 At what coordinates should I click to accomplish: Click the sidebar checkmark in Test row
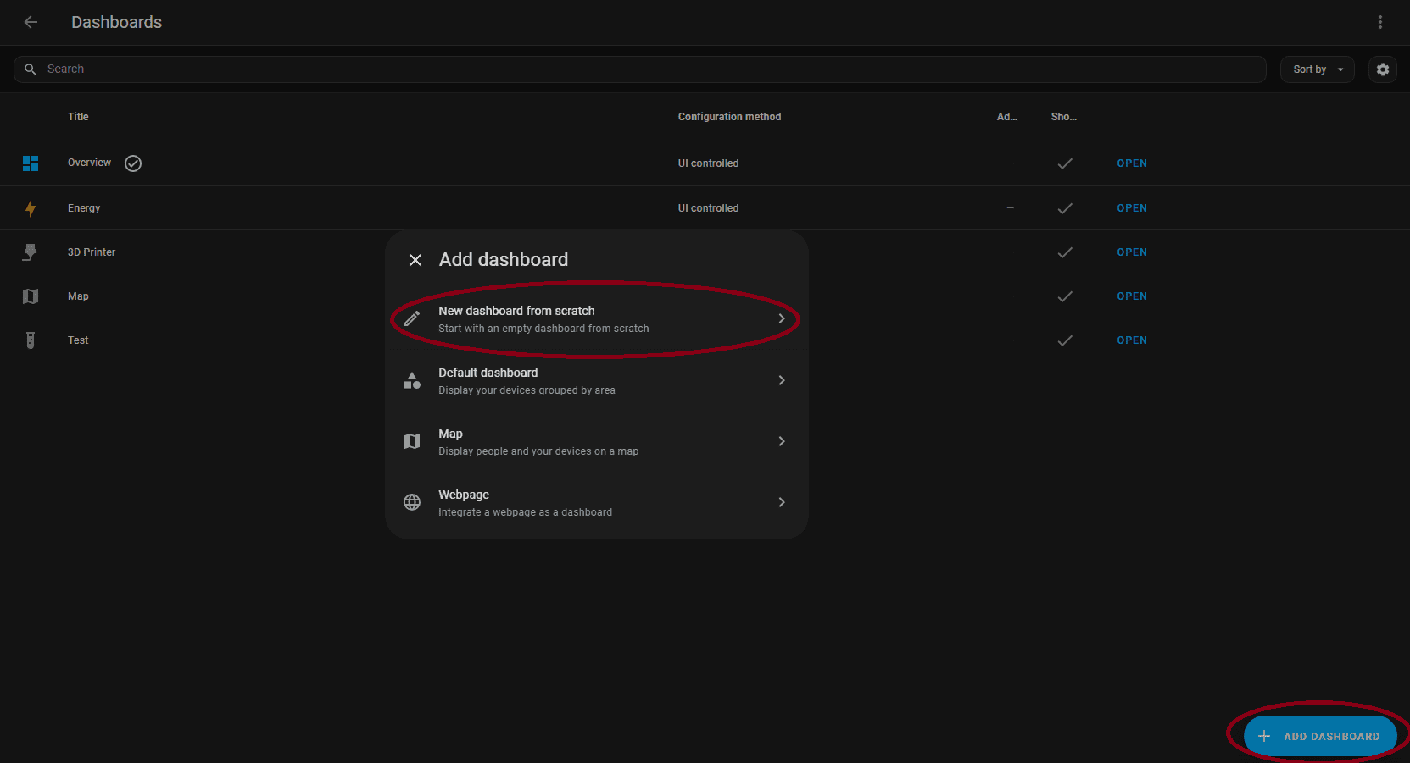click(x=1065, y=340)
